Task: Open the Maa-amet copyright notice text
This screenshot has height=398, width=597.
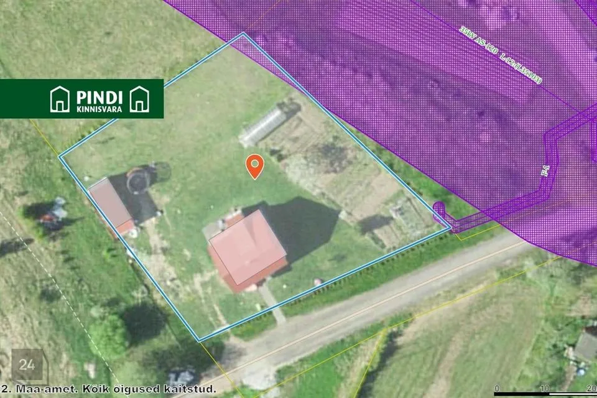Action: click(x=108, y=389)
